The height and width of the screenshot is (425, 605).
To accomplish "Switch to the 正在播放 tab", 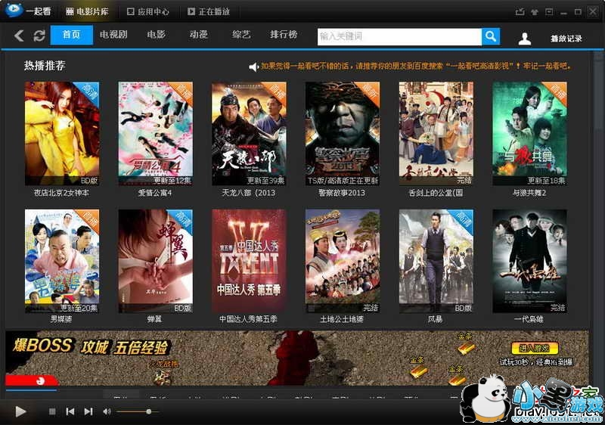I will [209, 11].
